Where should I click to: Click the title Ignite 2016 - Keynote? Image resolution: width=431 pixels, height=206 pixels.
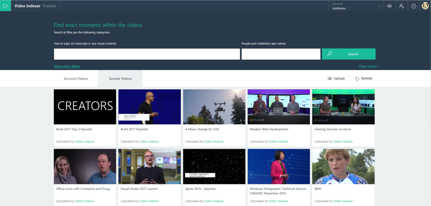click(200, 189)
